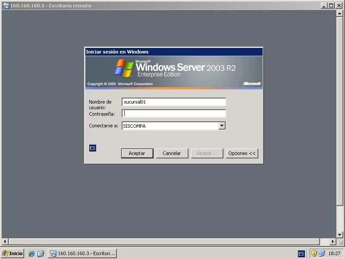The width and height of the screenshot is (345, 259).
Task: Focus the Contraseña password field
Action: 174,114
